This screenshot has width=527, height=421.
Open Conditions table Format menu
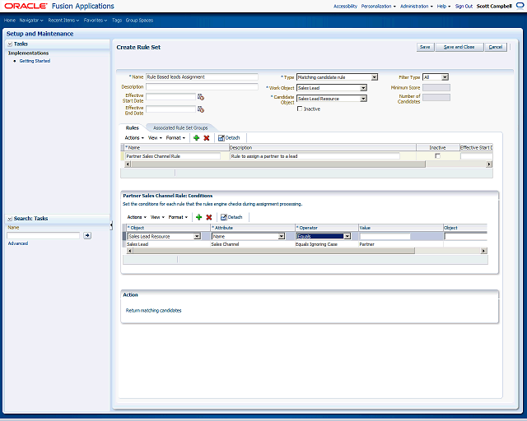[x=178, y=217]
